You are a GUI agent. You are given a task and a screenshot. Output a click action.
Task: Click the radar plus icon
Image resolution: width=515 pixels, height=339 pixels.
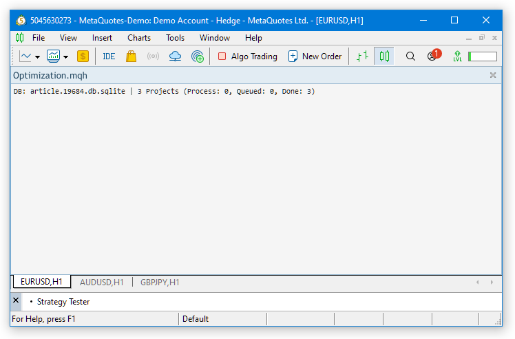(198, 56)
